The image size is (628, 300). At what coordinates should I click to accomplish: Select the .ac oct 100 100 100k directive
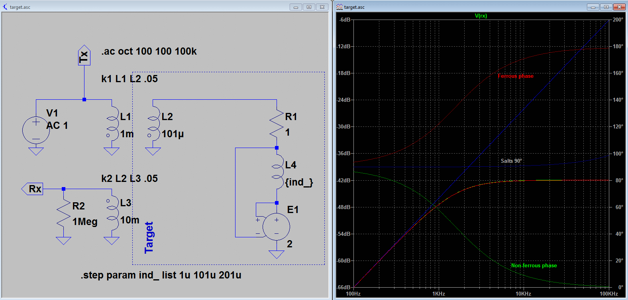[149, 51]
